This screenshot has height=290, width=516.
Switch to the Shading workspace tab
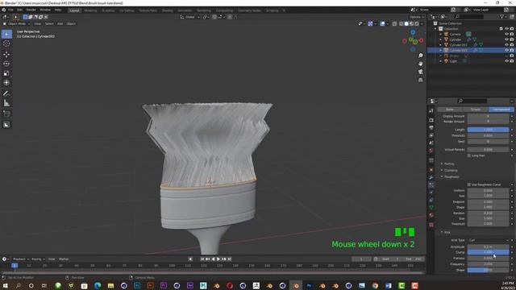click(167, 10)
